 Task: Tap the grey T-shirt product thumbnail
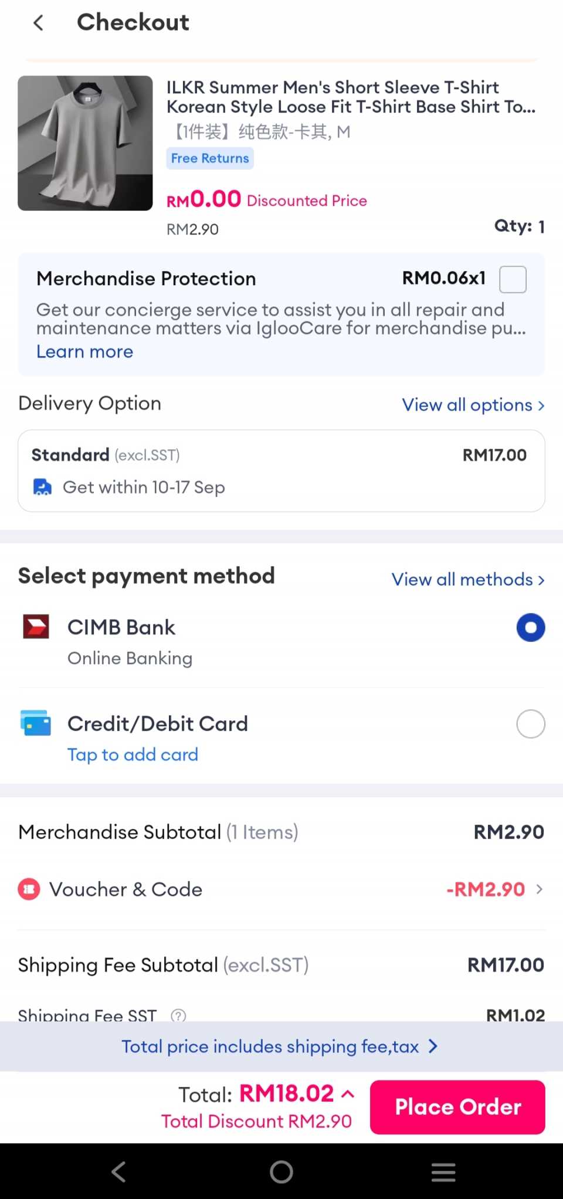click(x=85, y=143)
